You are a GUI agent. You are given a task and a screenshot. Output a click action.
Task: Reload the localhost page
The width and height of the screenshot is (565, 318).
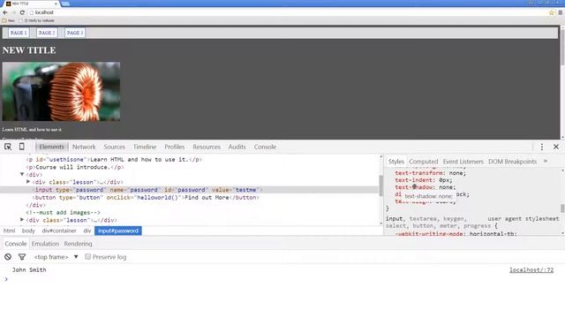(22, 12)
